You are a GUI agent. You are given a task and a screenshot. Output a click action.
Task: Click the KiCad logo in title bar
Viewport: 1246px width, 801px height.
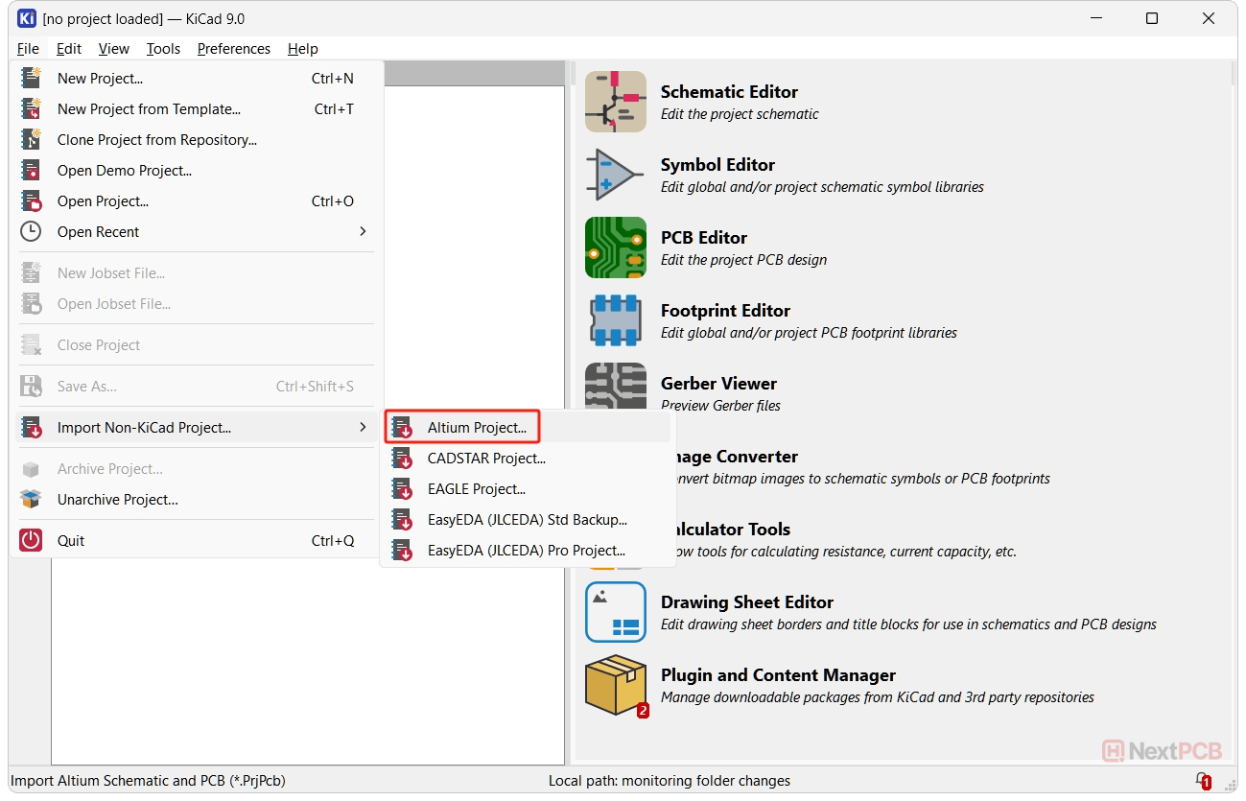(x=27, y=18)
